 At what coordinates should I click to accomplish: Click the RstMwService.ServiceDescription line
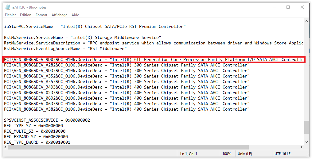(154, 43)
